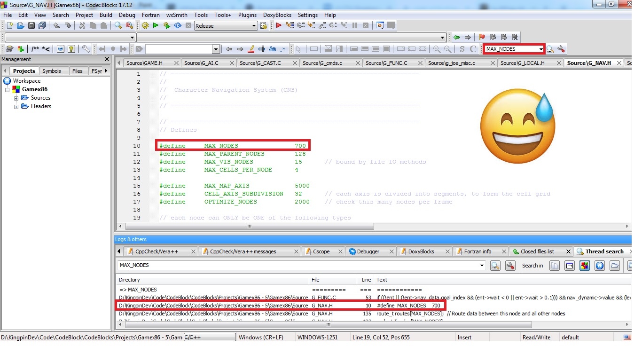Screen dimensions: 642x361
Task: Click the Build and run icon
Action: 166,25
